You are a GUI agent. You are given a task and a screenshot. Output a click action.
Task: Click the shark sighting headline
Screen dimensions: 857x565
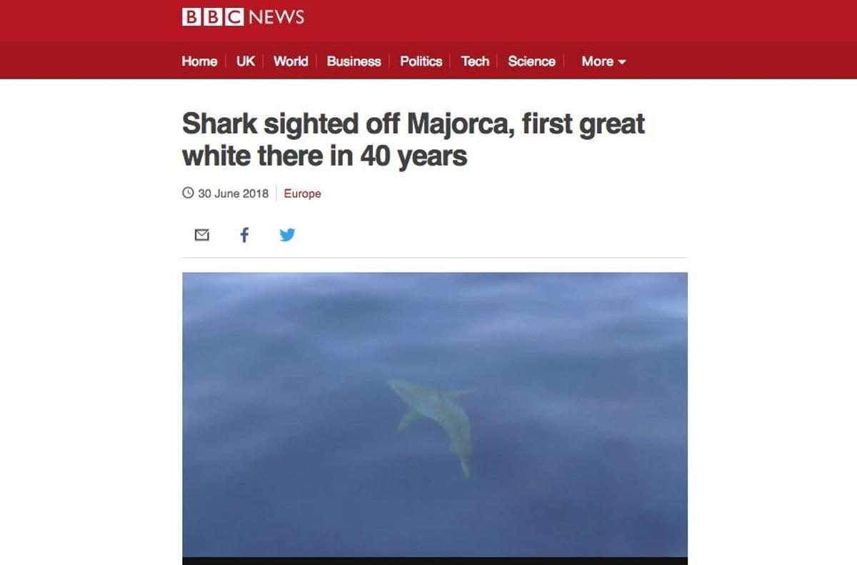414,139
